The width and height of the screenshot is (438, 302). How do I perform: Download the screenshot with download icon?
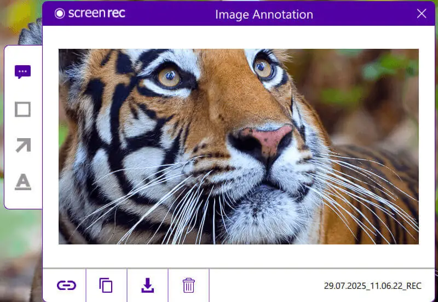147,285
